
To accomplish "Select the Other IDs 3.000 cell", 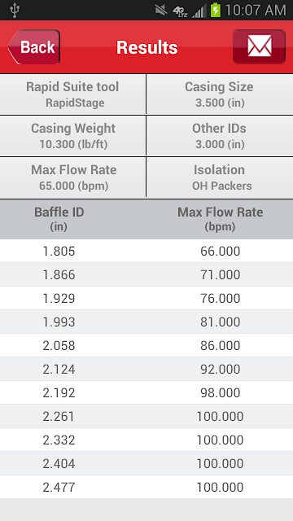I will (220, 136).
